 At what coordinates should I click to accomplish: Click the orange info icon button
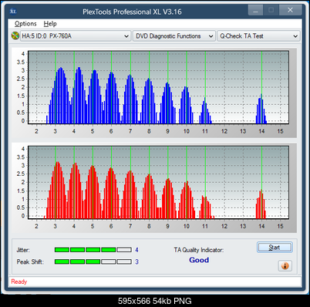click(285, 265)
